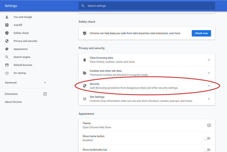Screen dimensions: 227x152
Task: Click the Show home button label
Action: (x=93, y=136)
